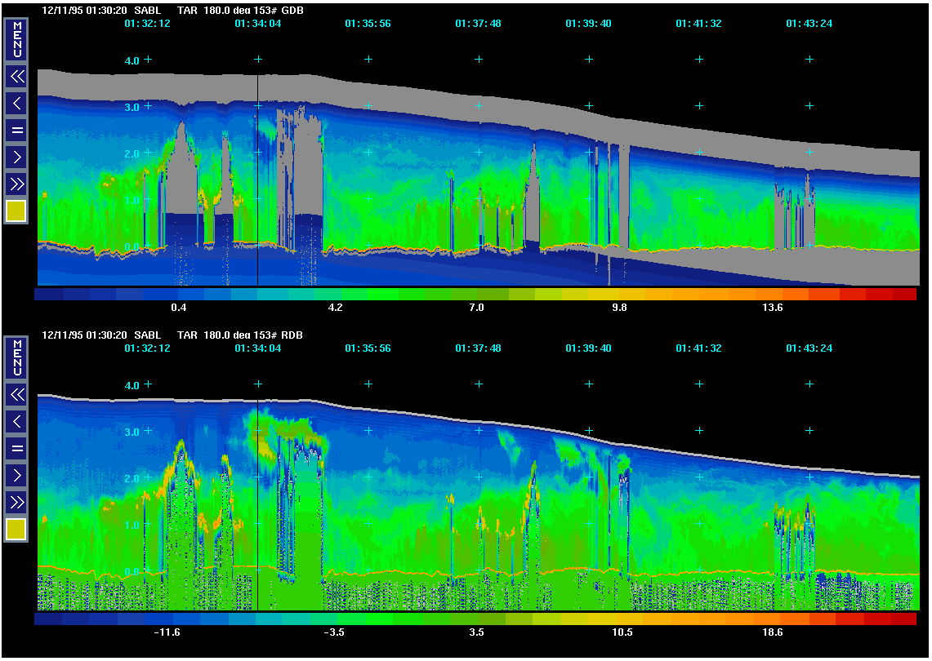Click single-right arrow in lower RDB panel
Screen dimensions: 932x661
click(16, 475)
